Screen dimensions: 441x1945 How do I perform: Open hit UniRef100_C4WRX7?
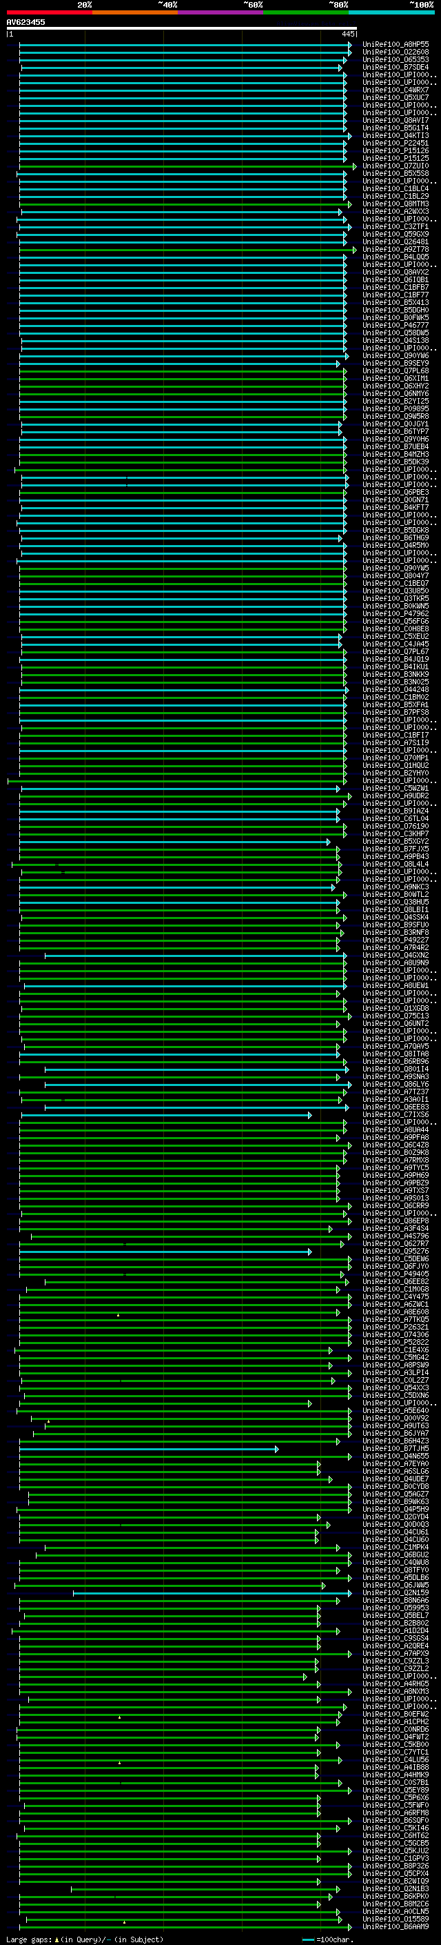coord(396,90)
